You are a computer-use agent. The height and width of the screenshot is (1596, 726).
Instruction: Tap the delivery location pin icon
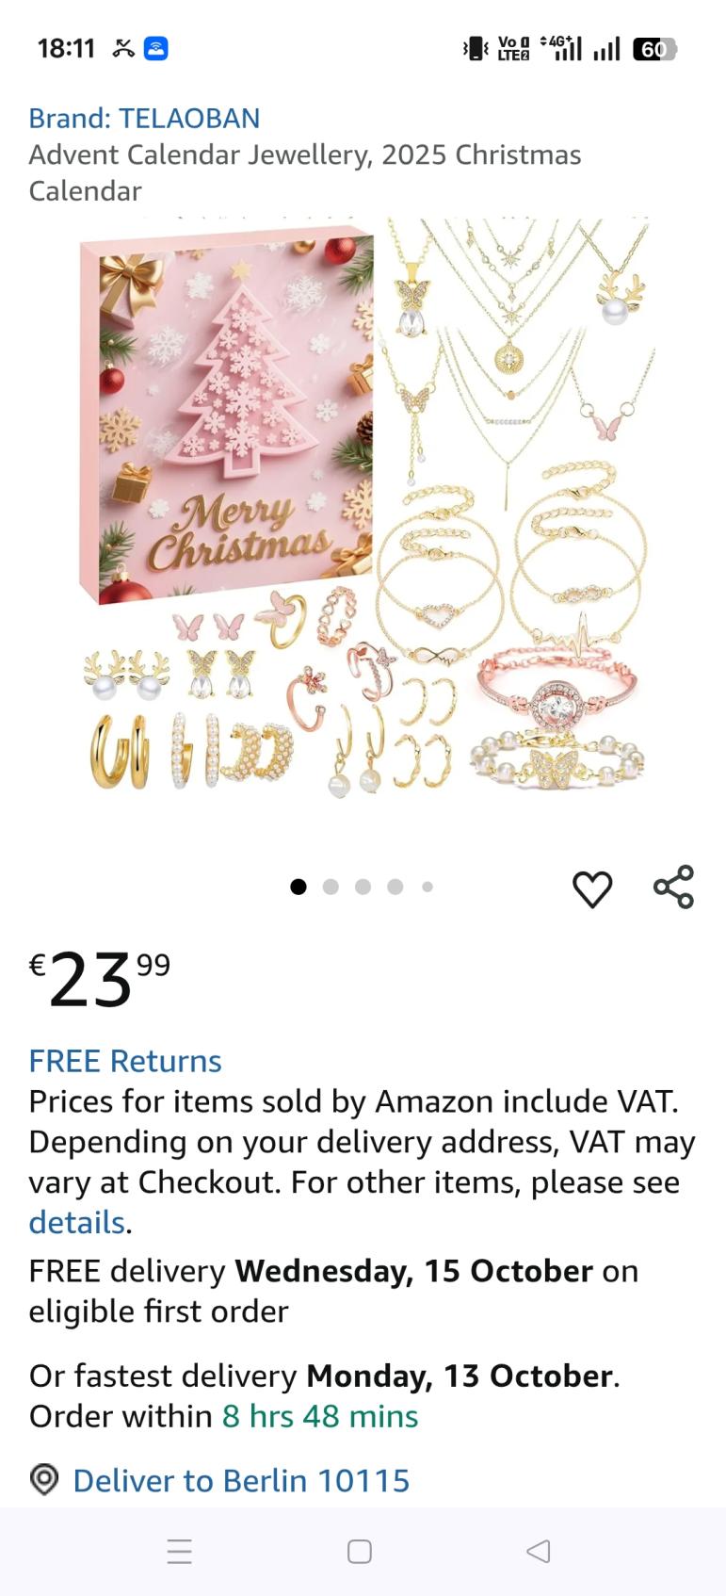(x=44, y=1479)
